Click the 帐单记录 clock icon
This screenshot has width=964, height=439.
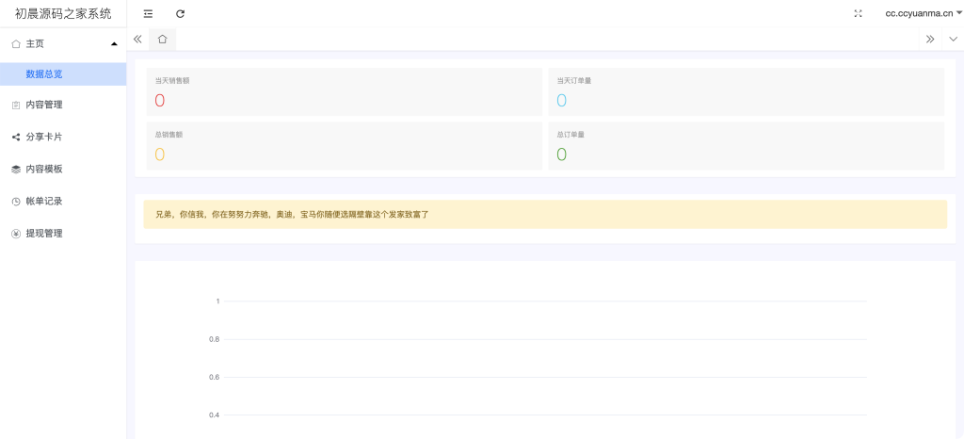(16, 201)
